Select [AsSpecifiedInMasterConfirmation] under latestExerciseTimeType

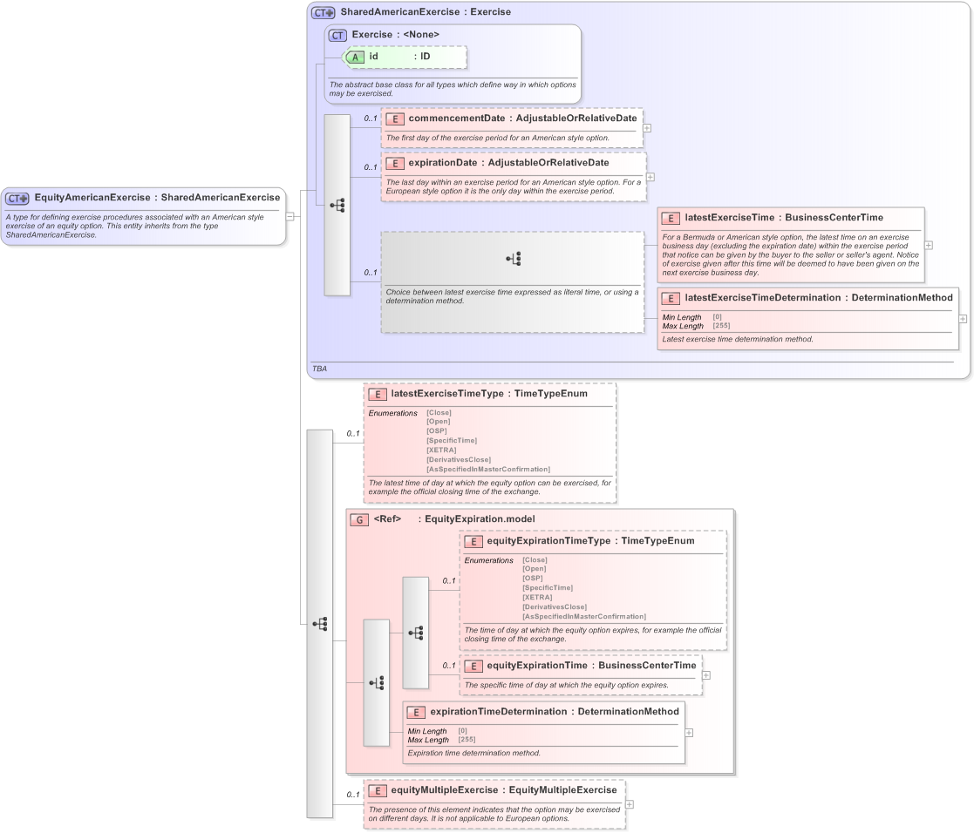[488, 470]
